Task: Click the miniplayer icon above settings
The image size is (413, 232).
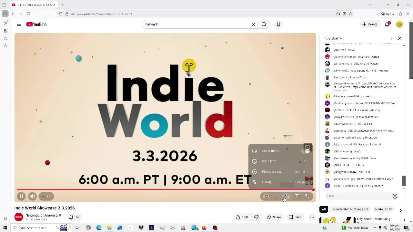Action: [x=307, y=148]
